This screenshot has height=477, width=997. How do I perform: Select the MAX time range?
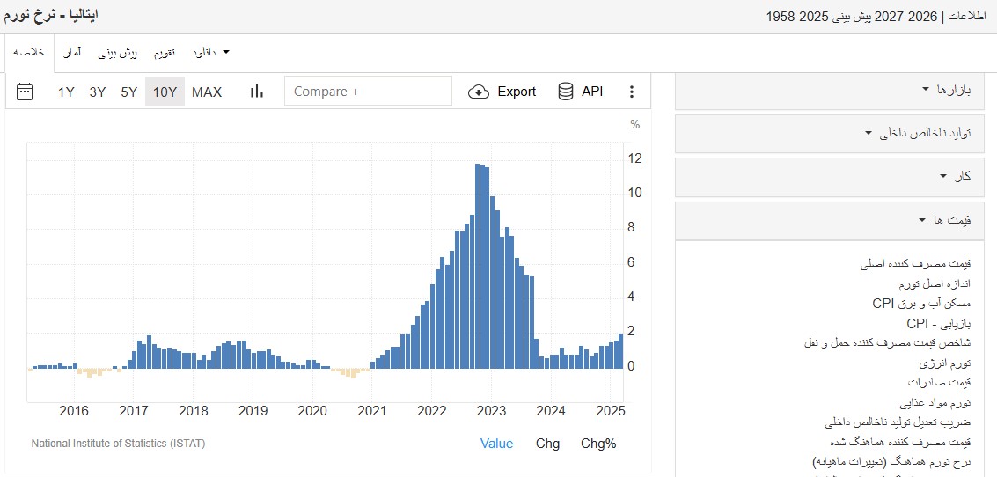click(207, 92)
